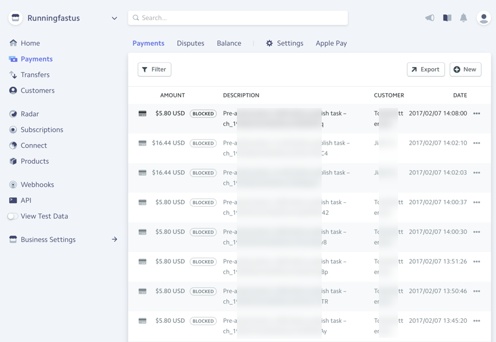Click the Subscriptions icon in sidebar

pyautogui.click(x=13, y=130)
